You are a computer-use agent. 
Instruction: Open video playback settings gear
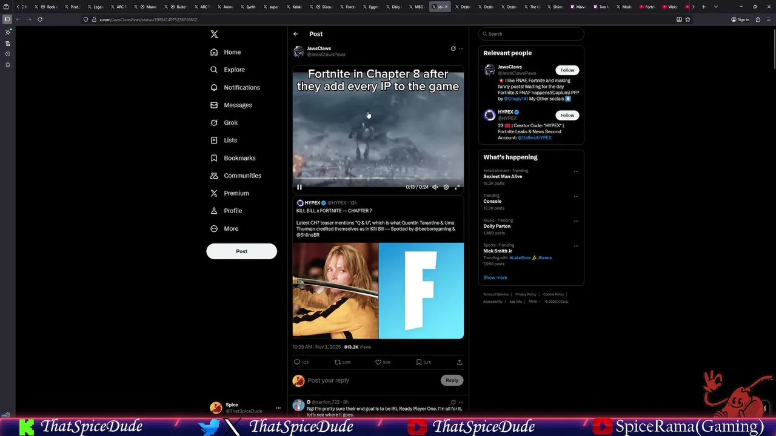point(446,187)
